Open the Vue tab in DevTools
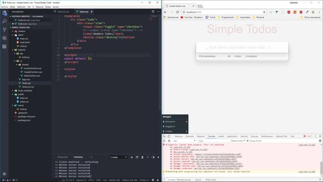This screenshot has width=323, height=182. coord(292,136)
